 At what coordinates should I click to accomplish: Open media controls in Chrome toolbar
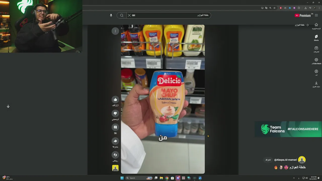pyautogui.click(x=310, y=8)
